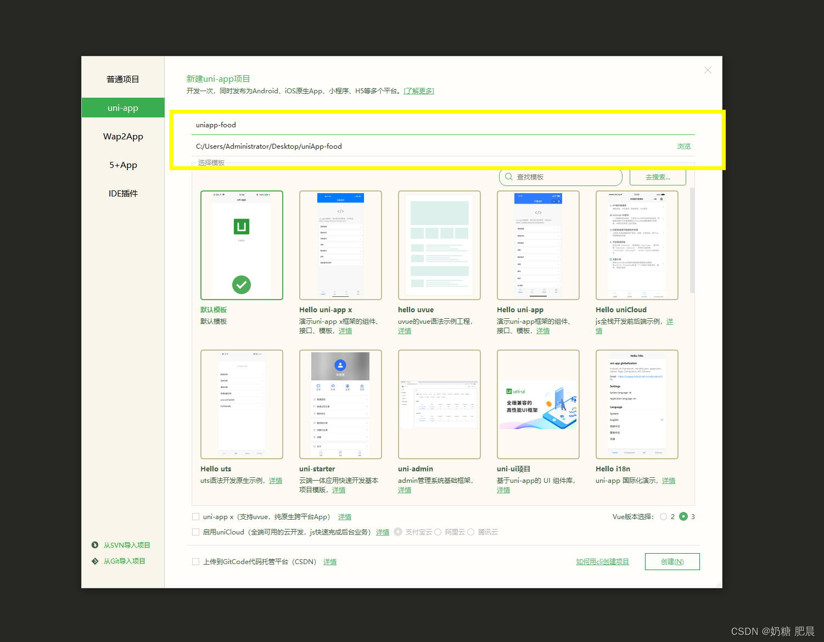The height and width of the screenshot is (642, 824).
Task: Choose the Hello uts template thumbnail
Action: (242, 404)
